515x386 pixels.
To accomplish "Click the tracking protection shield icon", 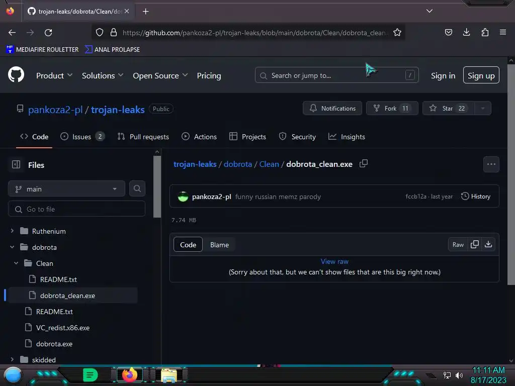I will pos(100,33).
